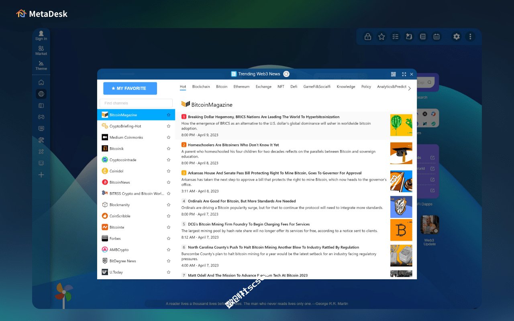
Task: Open the sticky note icon in top toolbar
Action: click(x=409, y=37)
